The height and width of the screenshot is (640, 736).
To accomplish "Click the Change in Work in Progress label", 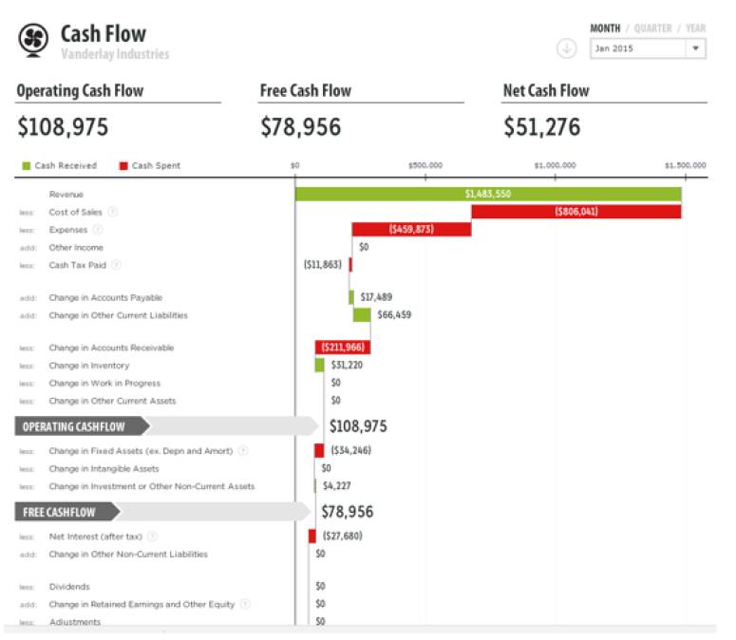I will click(x=104, y=383).
